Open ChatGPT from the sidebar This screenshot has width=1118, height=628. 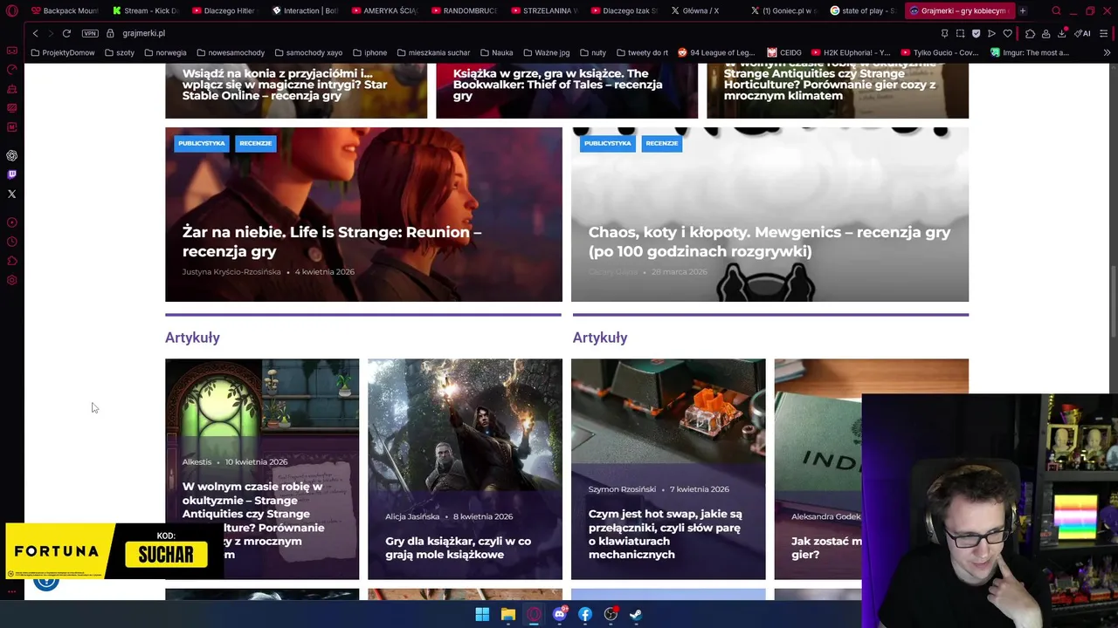pyautogui.click(x=11, y=155)
